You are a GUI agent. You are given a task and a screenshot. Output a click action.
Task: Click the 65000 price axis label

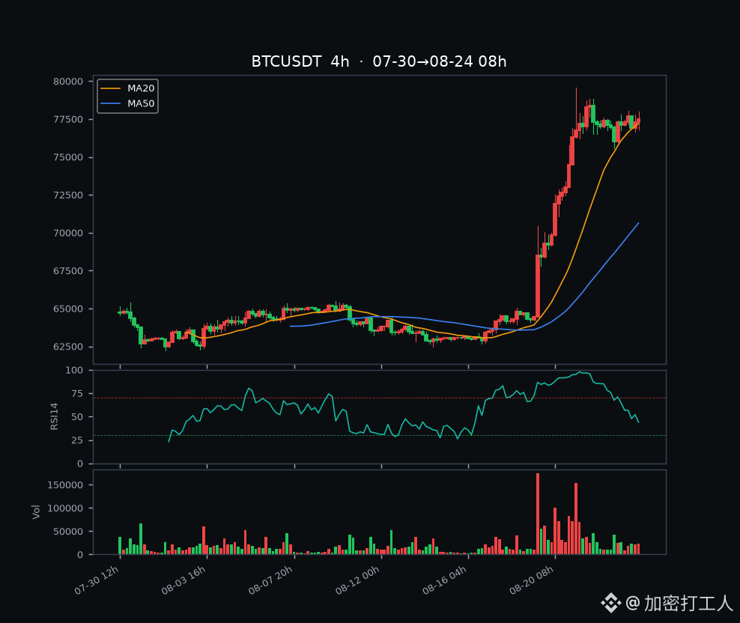(x=68, y=309)
